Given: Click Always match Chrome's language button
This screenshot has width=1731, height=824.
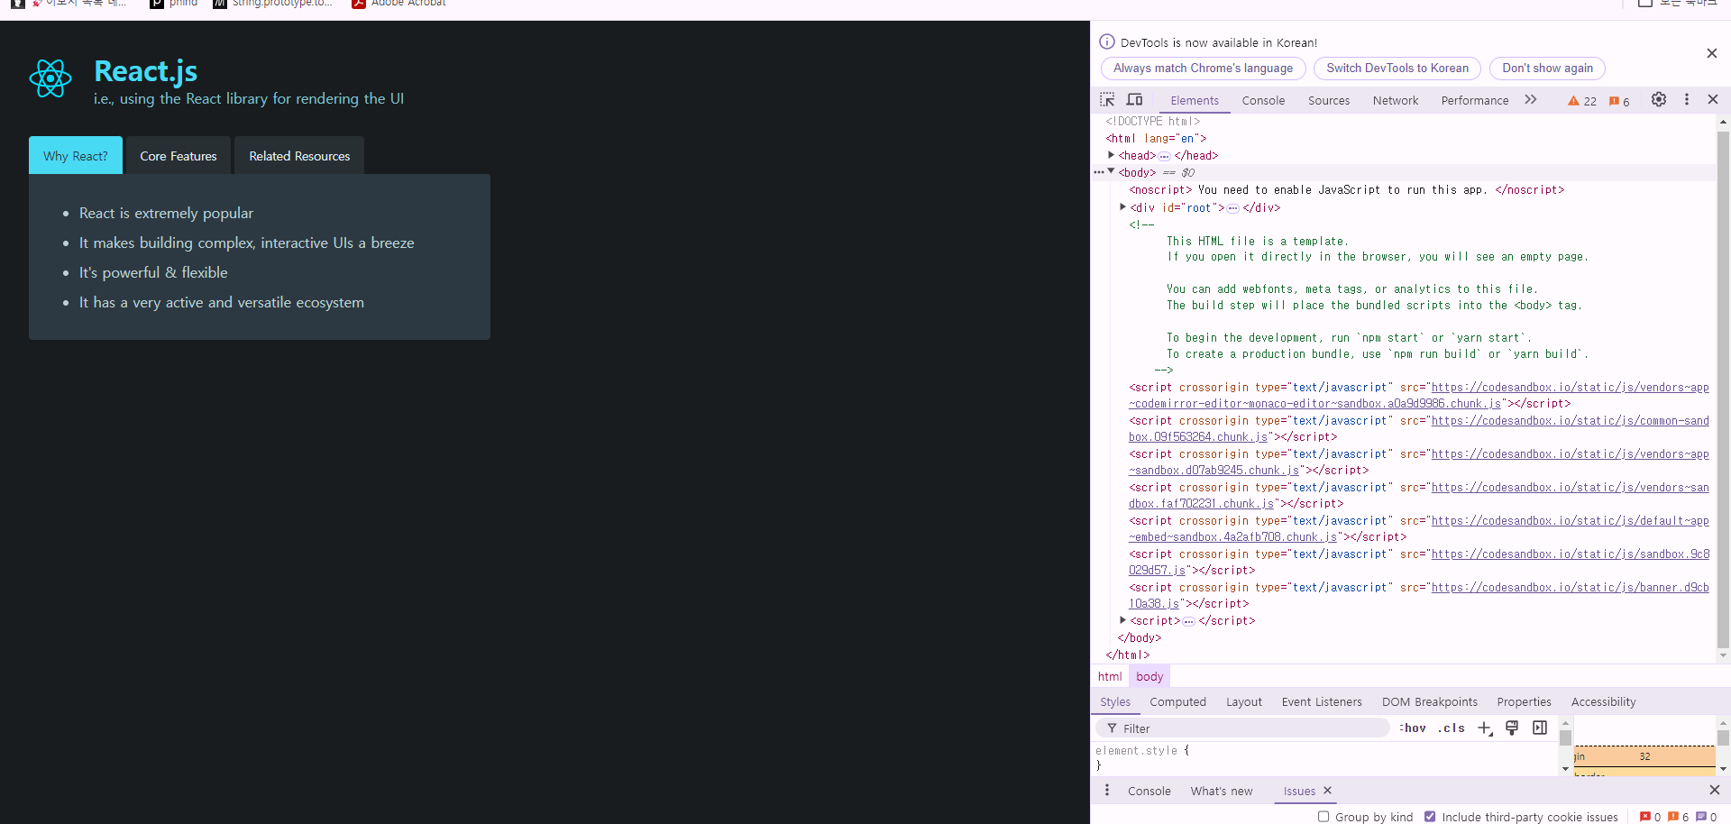Looking at the screenshot, I should [x=1203, y=69].
